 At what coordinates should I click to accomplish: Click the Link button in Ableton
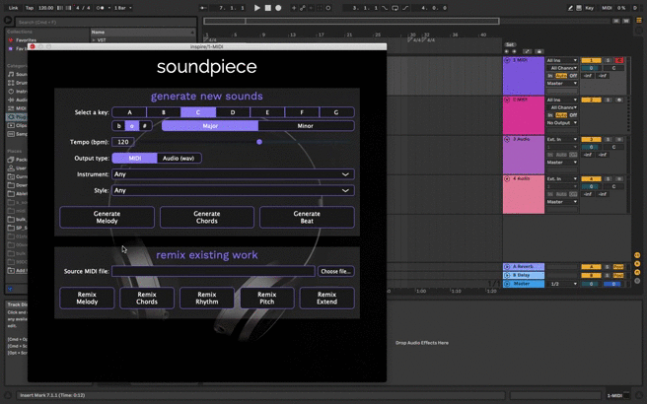click(13, 8)
